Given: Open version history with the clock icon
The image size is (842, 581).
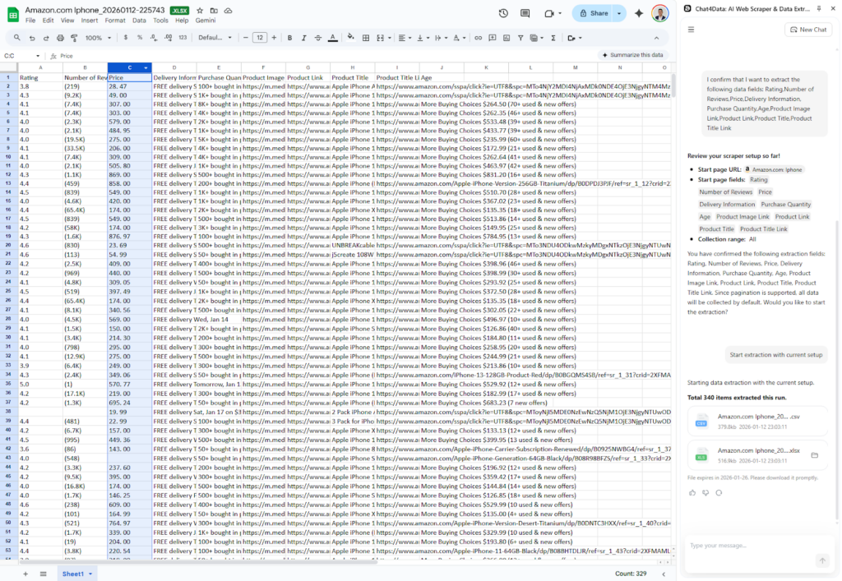Looking at the screenshot, I should pyautogui.click(x=502, y=13).
